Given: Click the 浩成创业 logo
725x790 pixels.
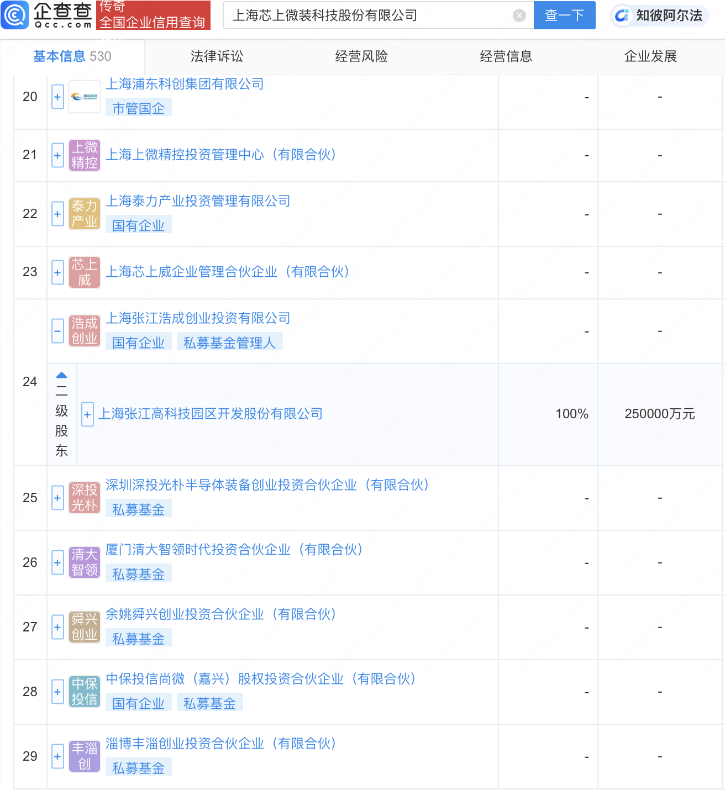Looking at the screenshot, I should tap(85, 331).
